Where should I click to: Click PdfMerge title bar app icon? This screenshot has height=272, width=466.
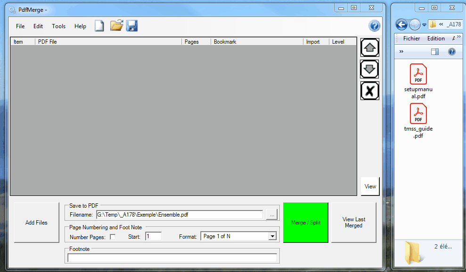12,10
